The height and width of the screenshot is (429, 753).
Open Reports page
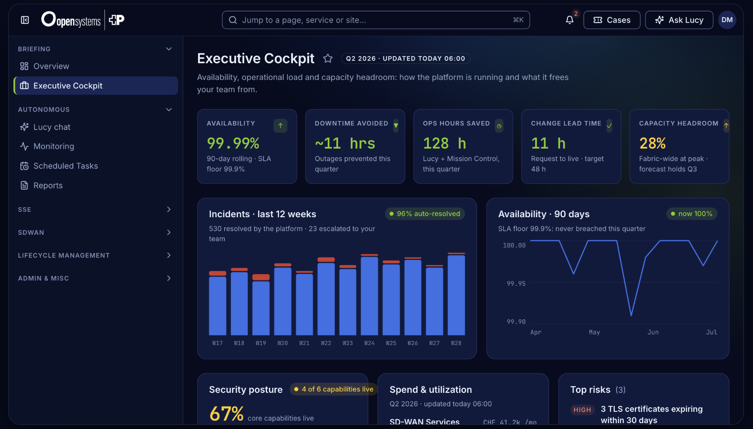[x=96, y=185]
